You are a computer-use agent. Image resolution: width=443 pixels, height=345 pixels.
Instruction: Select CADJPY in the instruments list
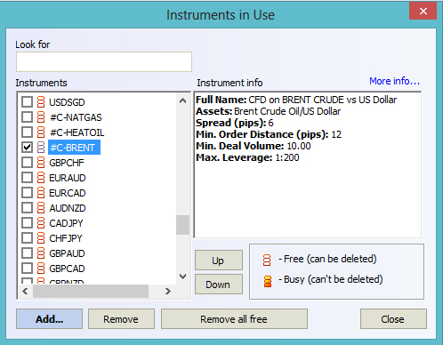[x=66, y=223]
